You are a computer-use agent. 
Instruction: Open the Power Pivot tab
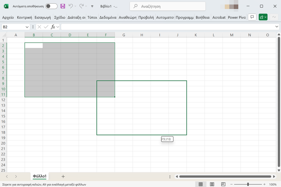[237, 17]
